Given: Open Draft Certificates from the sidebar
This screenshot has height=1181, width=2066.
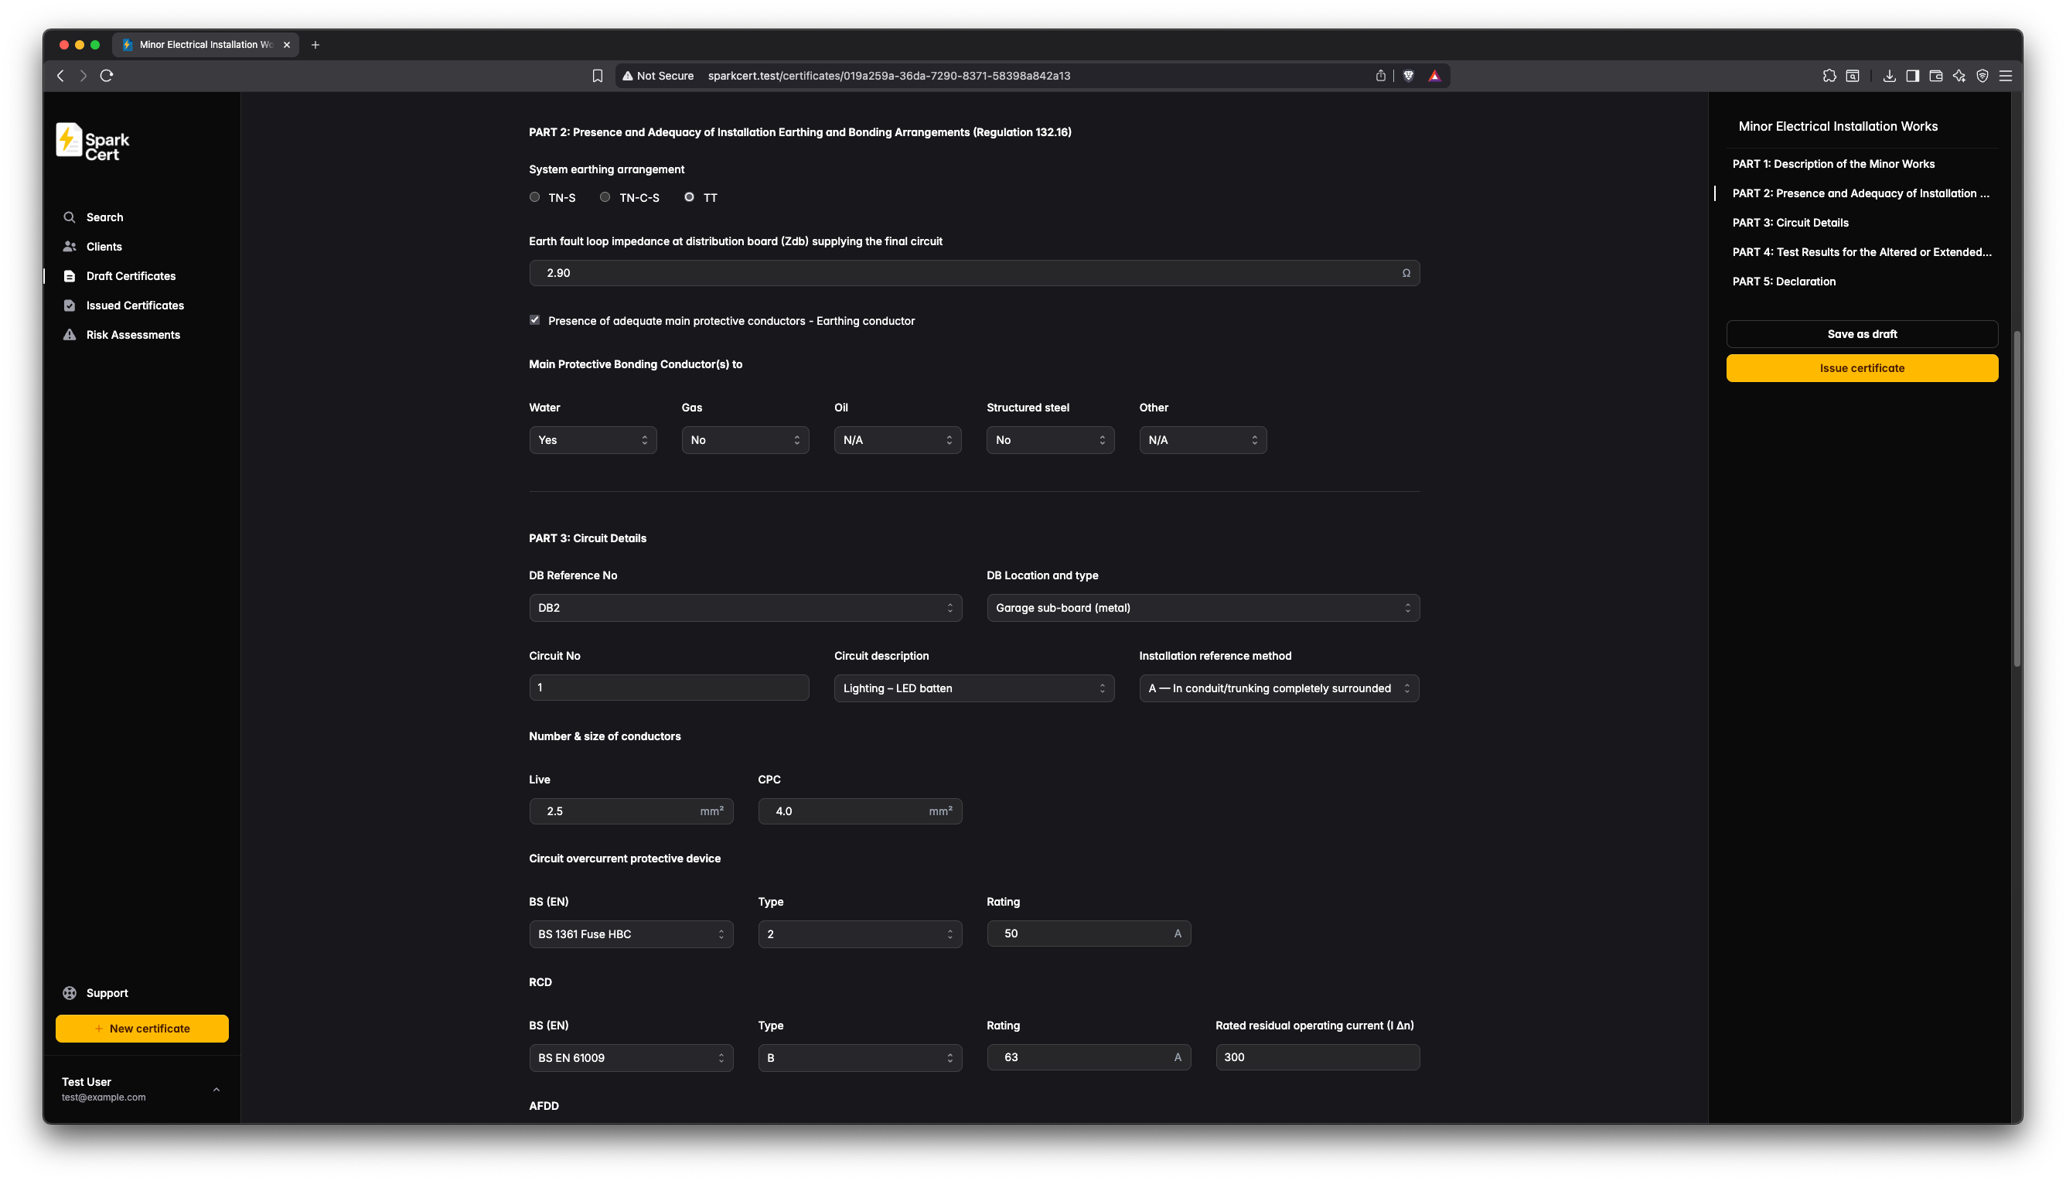Looking at the screenshot, I should click(x=131, y=276).
